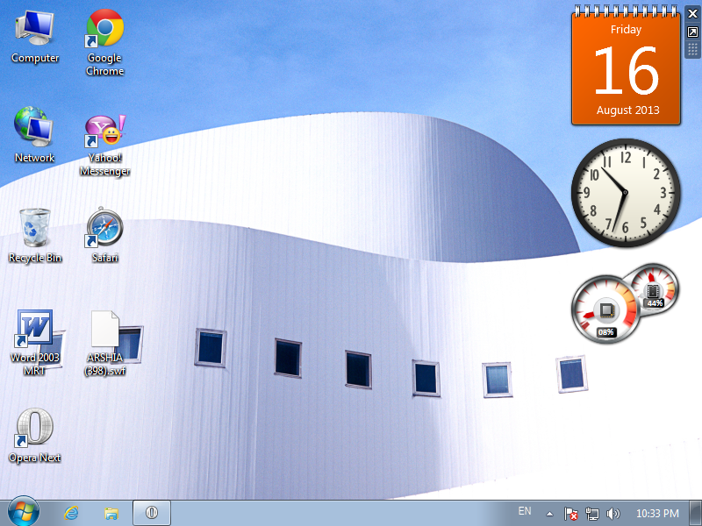Select the Yahoo! Messenger shortcut
Screen dimensions: 702x526
104,144
